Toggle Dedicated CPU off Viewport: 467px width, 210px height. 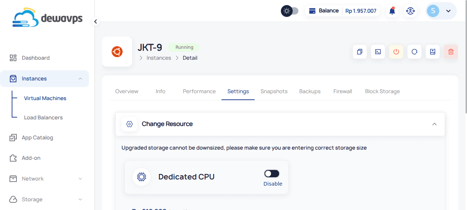click(271, 173)
